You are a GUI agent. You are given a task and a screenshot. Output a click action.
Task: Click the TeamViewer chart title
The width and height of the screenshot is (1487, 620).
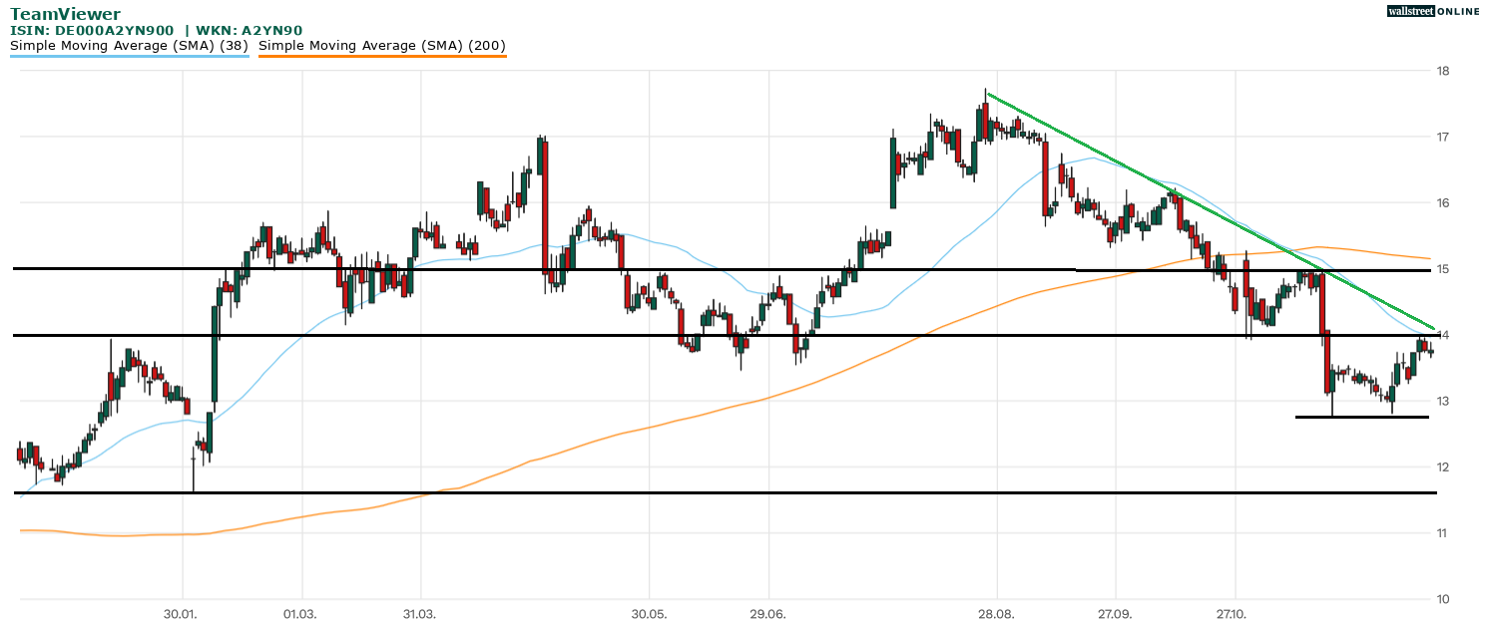point(65,15)
